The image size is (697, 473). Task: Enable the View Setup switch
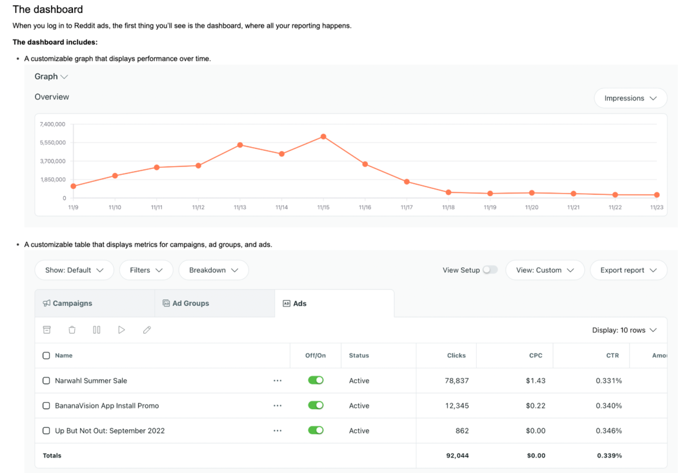pos(490,270)
